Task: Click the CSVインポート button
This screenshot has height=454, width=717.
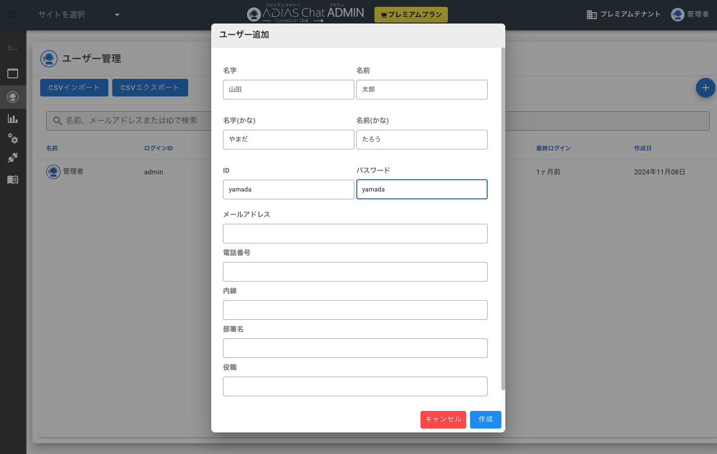Action: click(x=74, y=87)
